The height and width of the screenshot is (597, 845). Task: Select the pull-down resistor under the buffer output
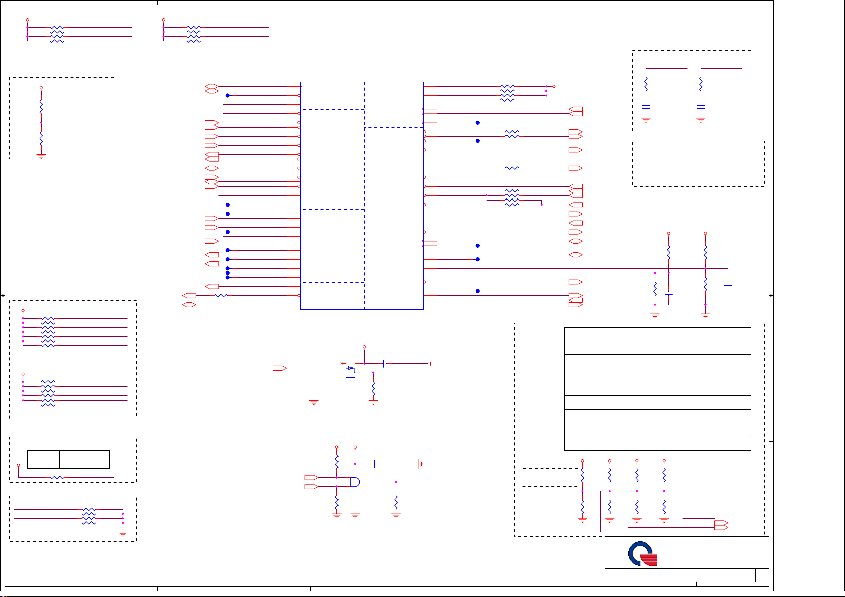click(373, 388)
